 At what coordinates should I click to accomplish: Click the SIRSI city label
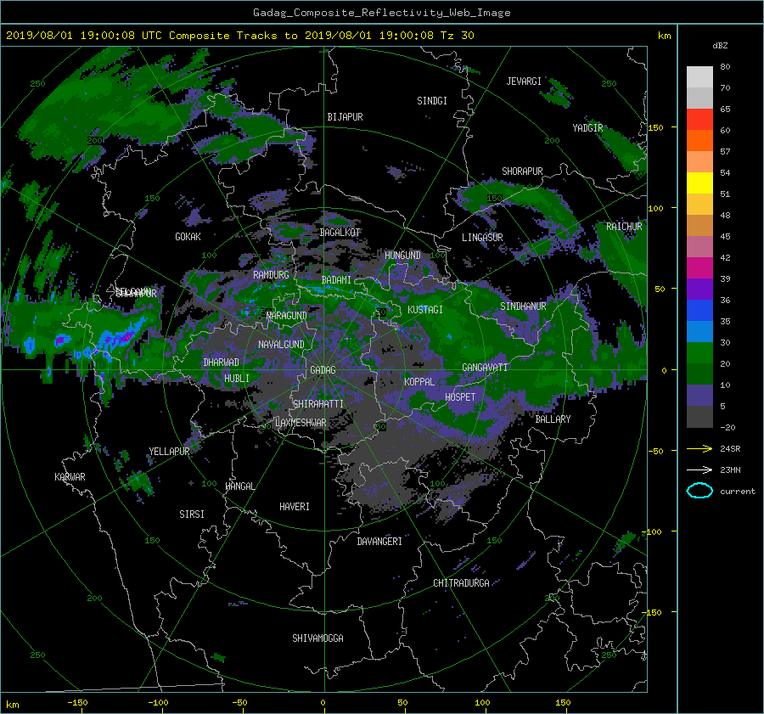point(192,514)
